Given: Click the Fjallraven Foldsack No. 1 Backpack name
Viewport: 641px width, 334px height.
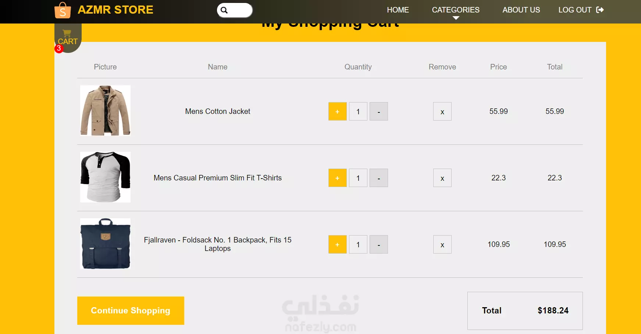Looking at the screenshot, I should point(218,244).
